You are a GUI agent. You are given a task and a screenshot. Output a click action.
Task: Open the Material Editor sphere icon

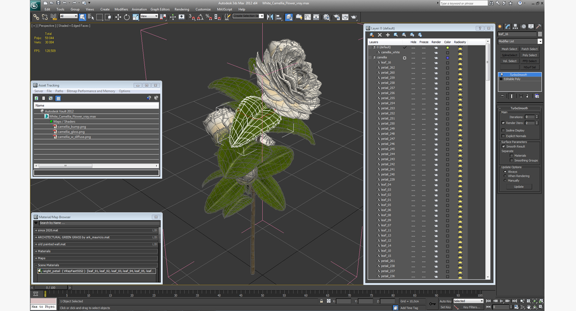coord(327,17)
